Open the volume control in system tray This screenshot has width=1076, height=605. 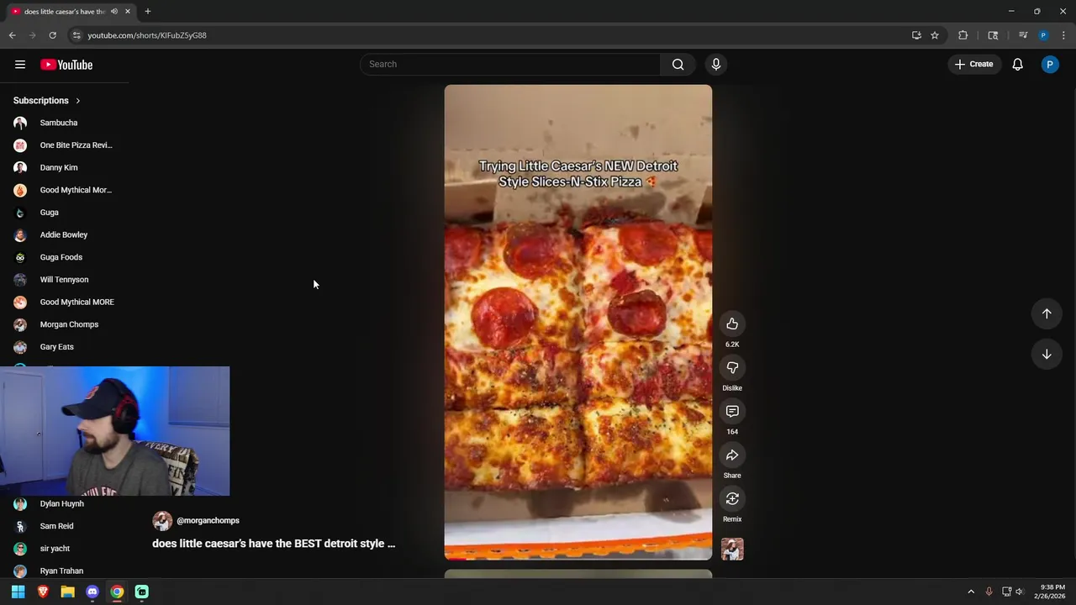point(1020,592)
